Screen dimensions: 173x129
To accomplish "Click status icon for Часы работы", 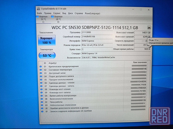I will [42, 102].
